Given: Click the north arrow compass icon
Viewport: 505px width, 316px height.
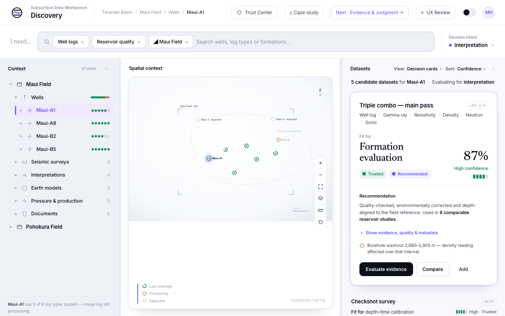Looking at the screenshot, I should click(x=320, y=91).
